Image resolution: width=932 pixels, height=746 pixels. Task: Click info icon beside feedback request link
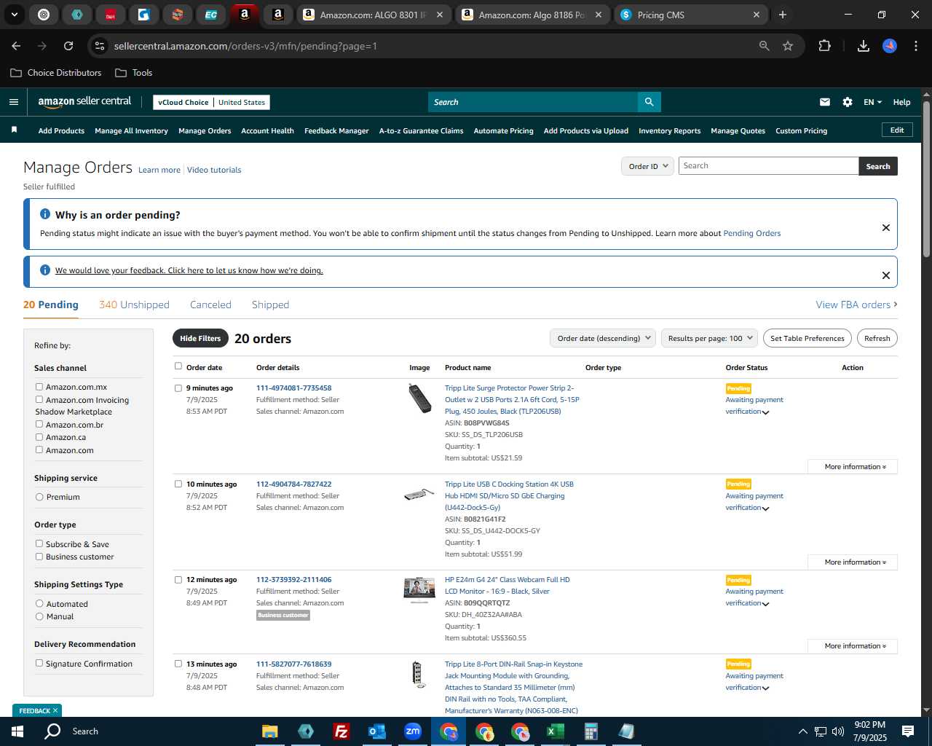[x=45, y=270]
